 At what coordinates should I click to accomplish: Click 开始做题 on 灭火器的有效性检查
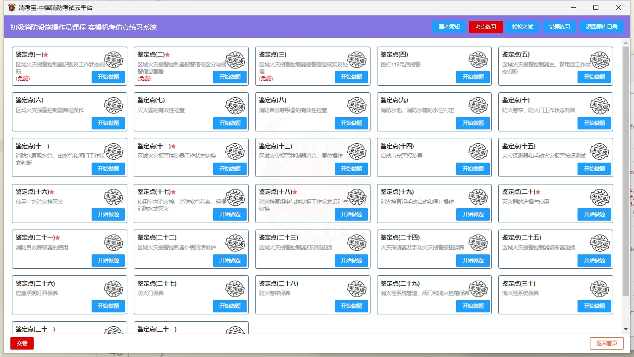coord(229,123)
